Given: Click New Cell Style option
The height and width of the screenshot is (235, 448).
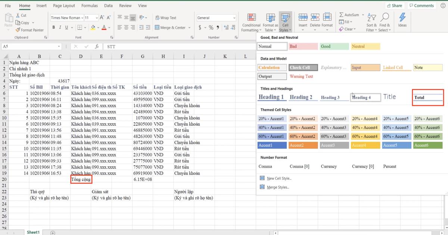Looking at the screenshot, I should (x=278, y=178).
